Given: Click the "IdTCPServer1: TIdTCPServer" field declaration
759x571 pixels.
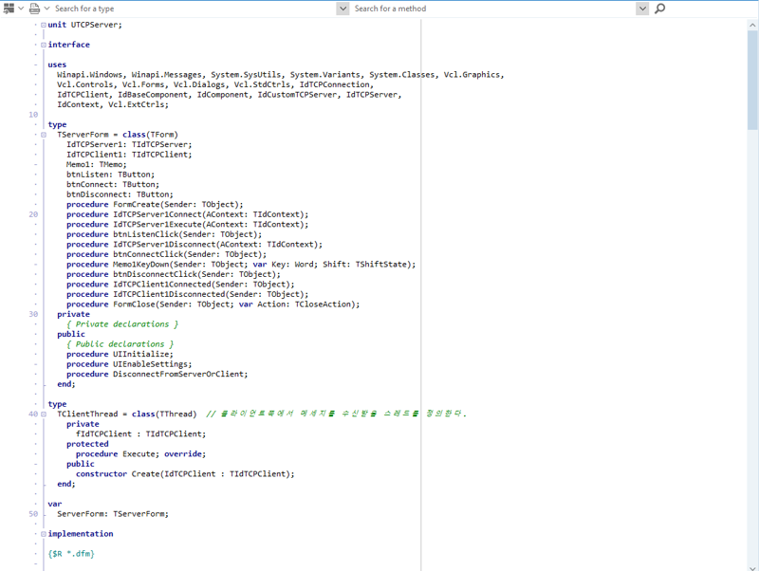Looking at the screenshot, I should pyautogui.click(x=129, y=145).
